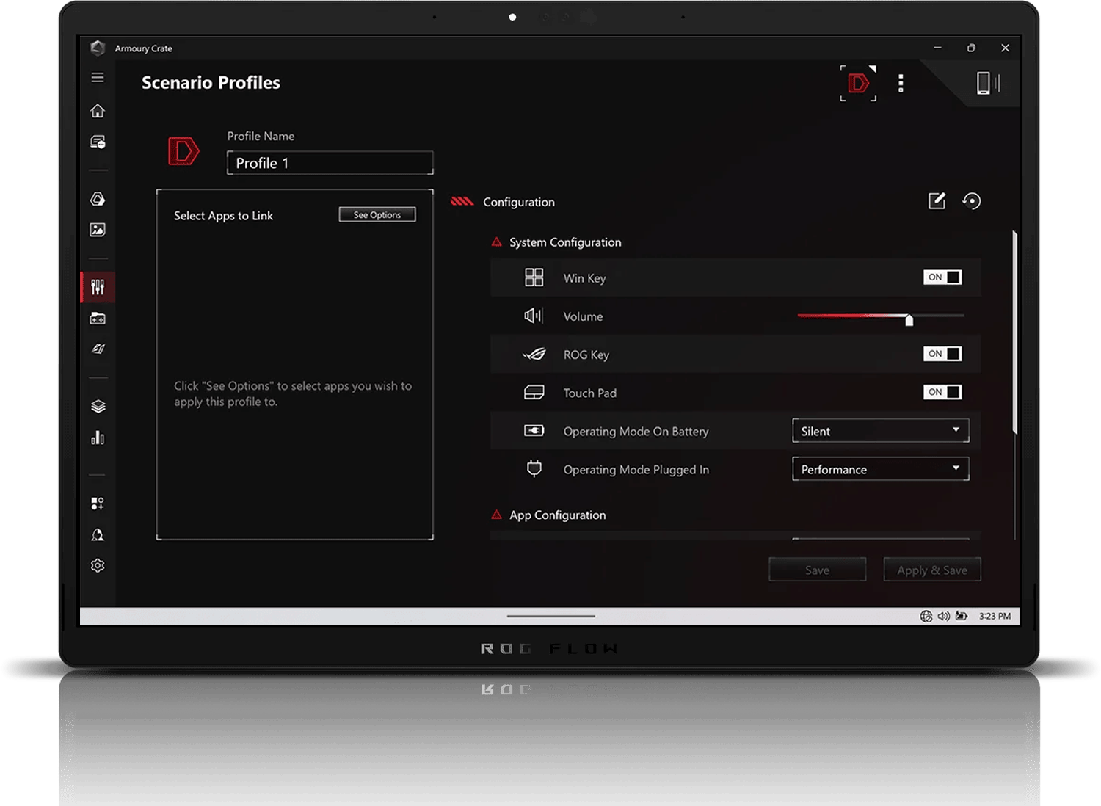Open the three-dot more options menu

coord(901,83)
